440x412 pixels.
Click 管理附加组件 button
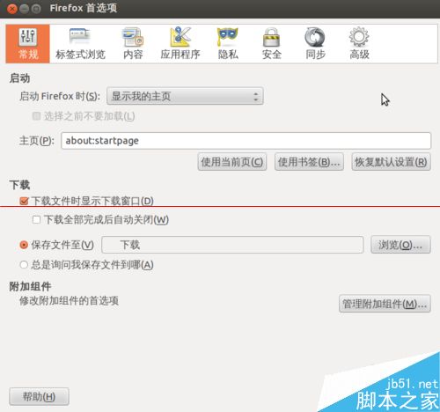[x=385, y=304]
